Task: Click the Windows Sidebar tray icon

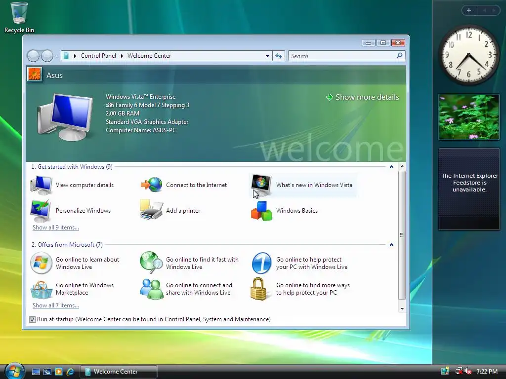Action: click(x=445, y=371)
